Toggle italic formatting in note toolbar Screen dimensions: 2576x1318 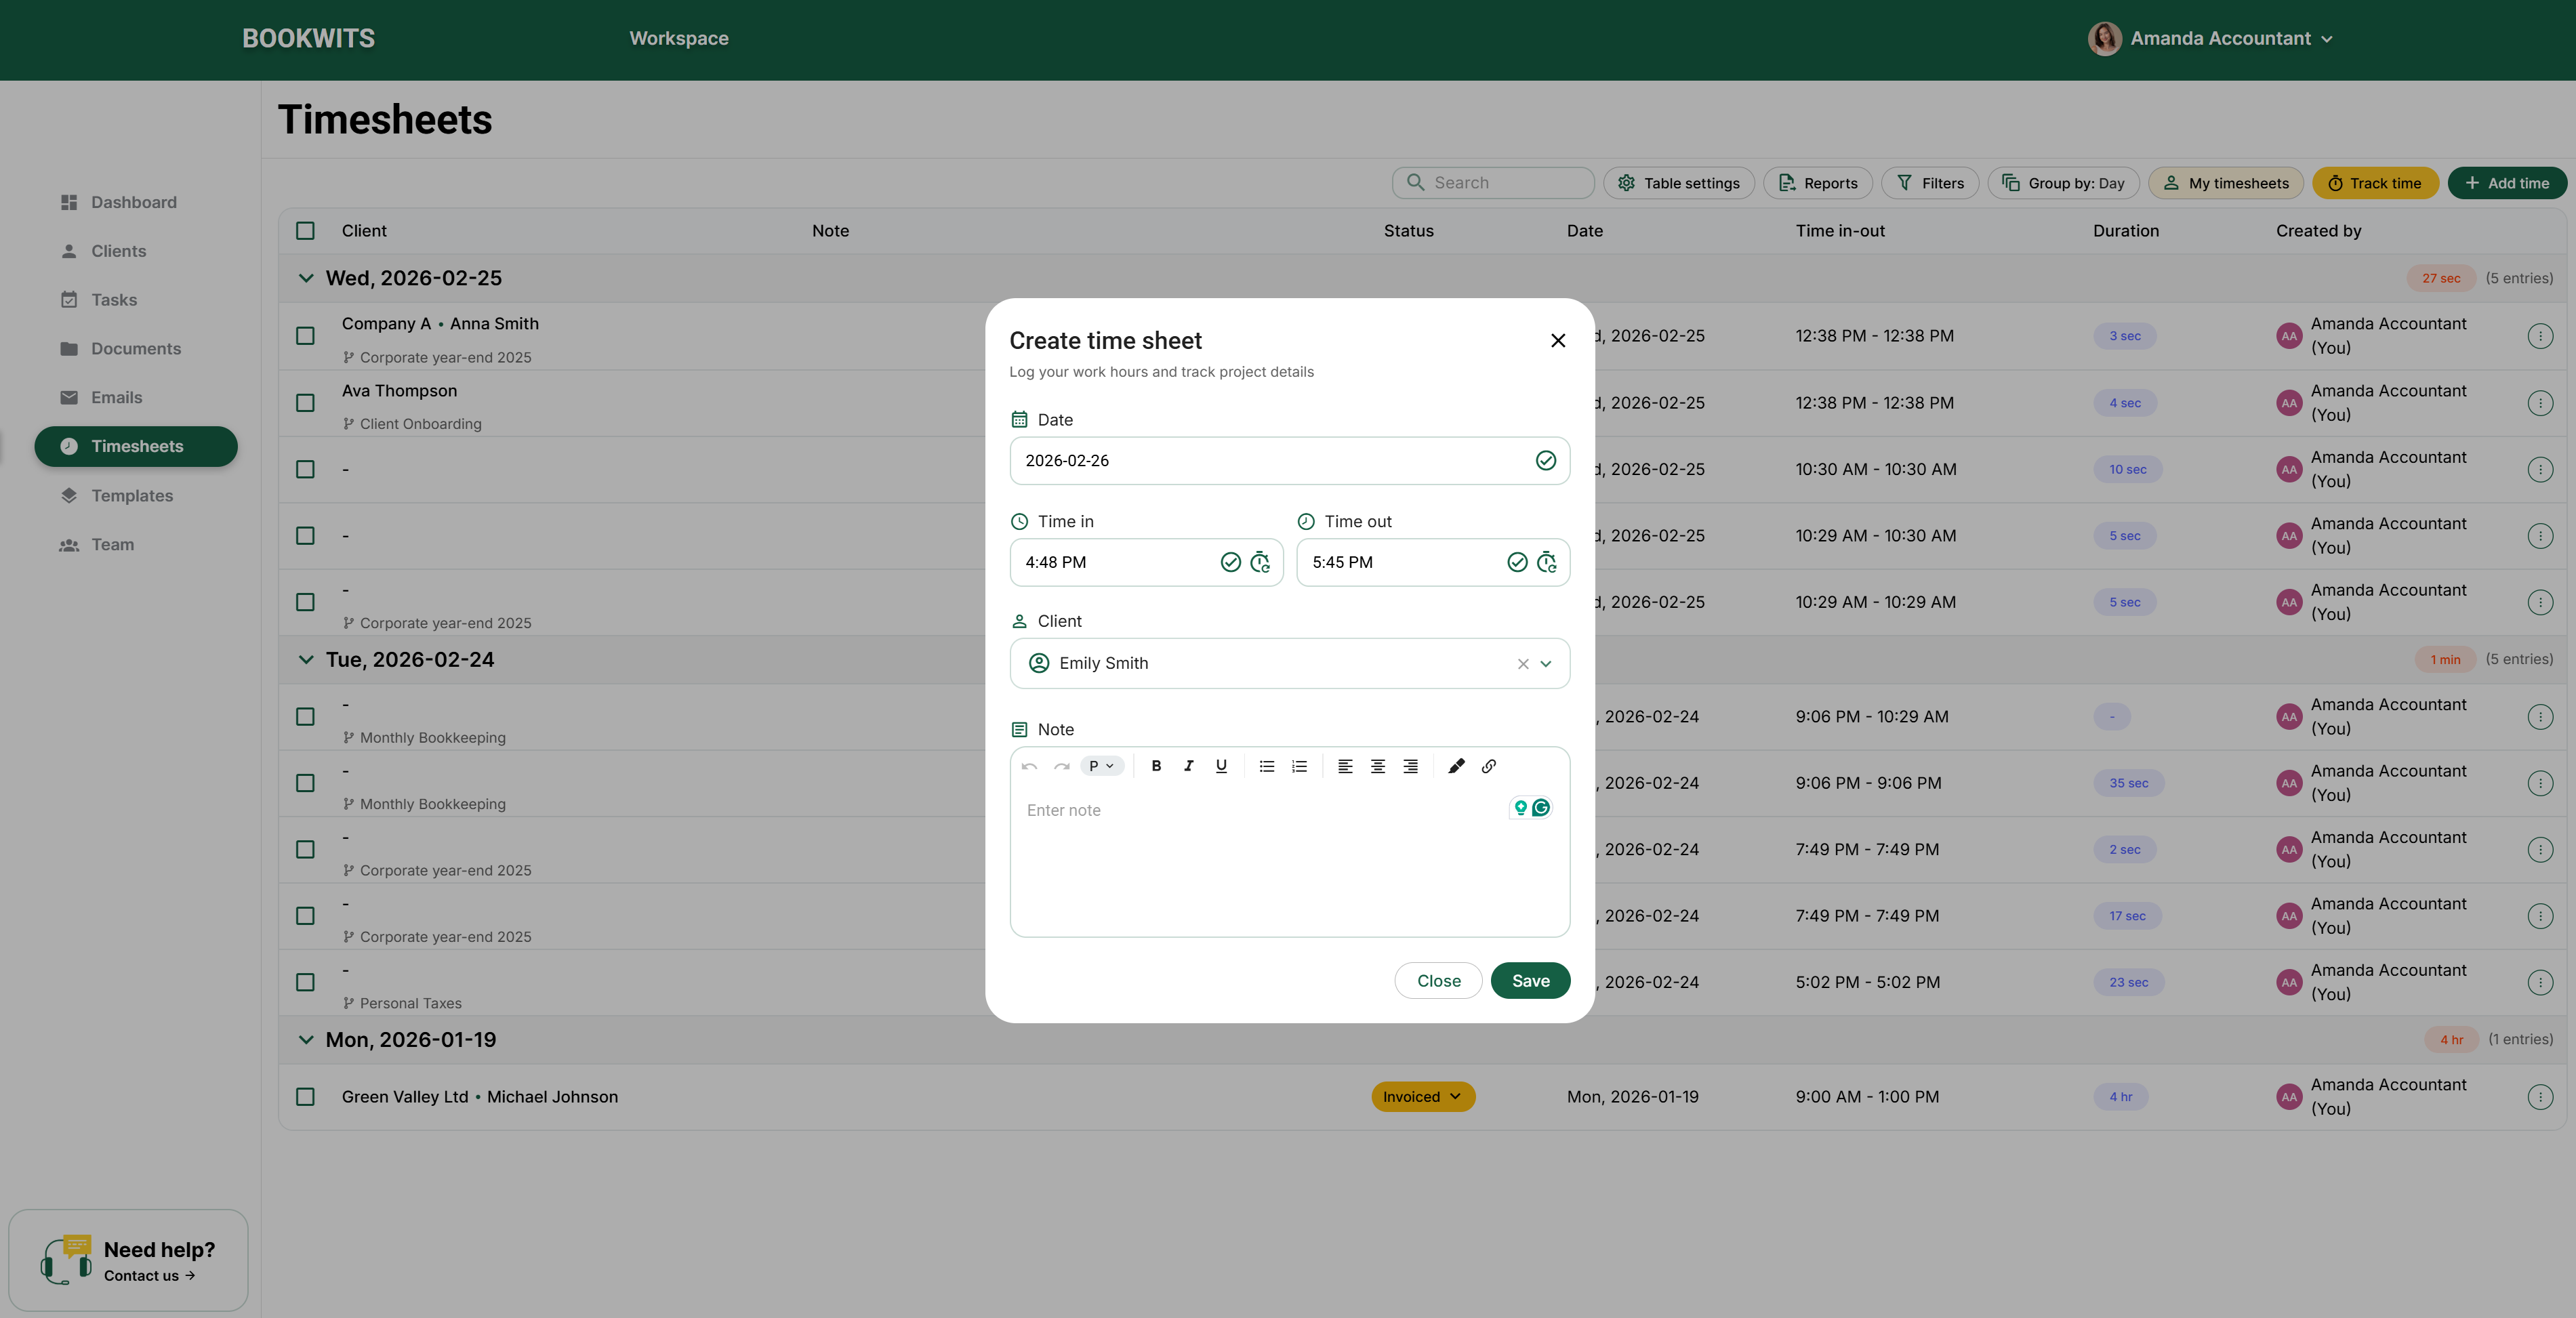coord(1188,766)
